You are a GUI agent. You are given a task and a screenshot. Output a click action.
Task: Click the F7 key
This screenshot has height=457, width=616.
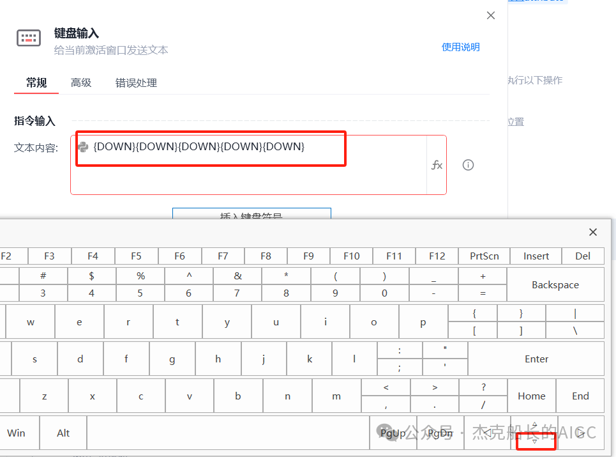[x=223, y=256]
